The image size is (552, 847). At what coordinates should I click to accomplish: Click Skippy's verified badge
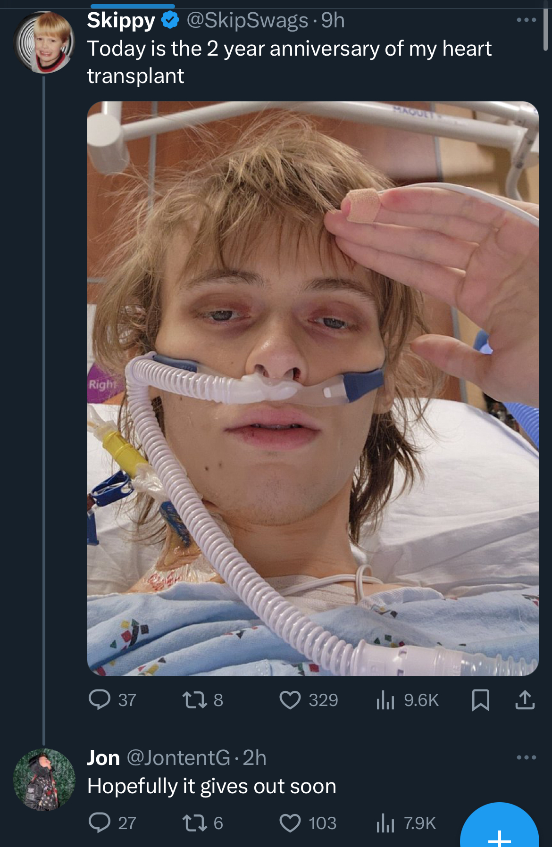170,20
